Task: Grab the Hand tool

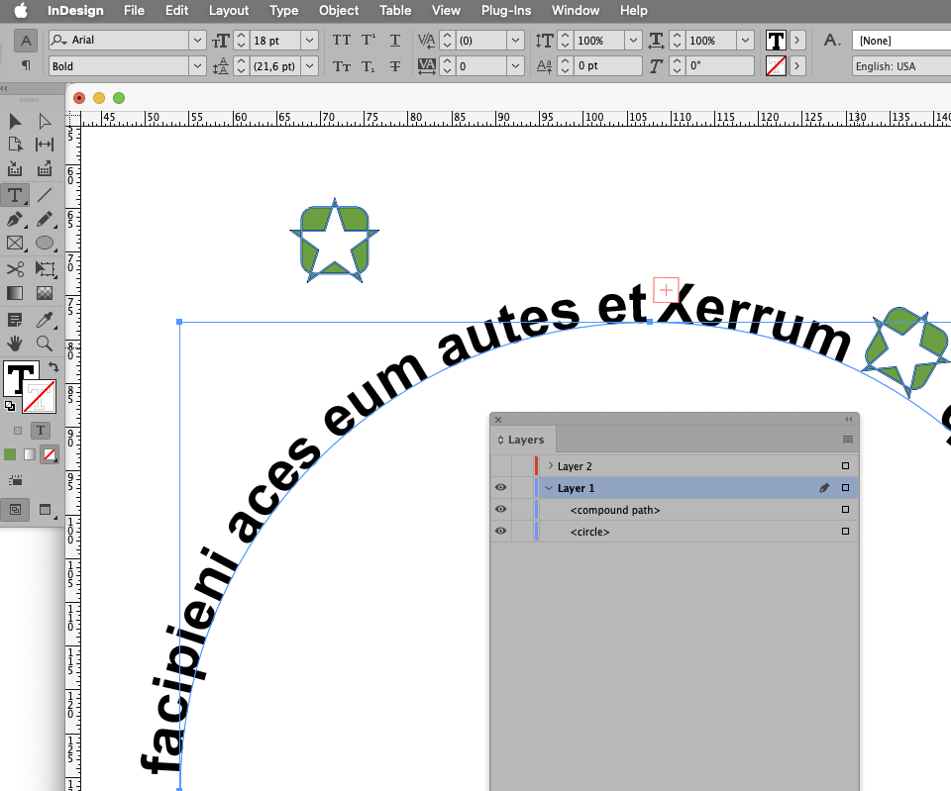Action: click(14, 345)
